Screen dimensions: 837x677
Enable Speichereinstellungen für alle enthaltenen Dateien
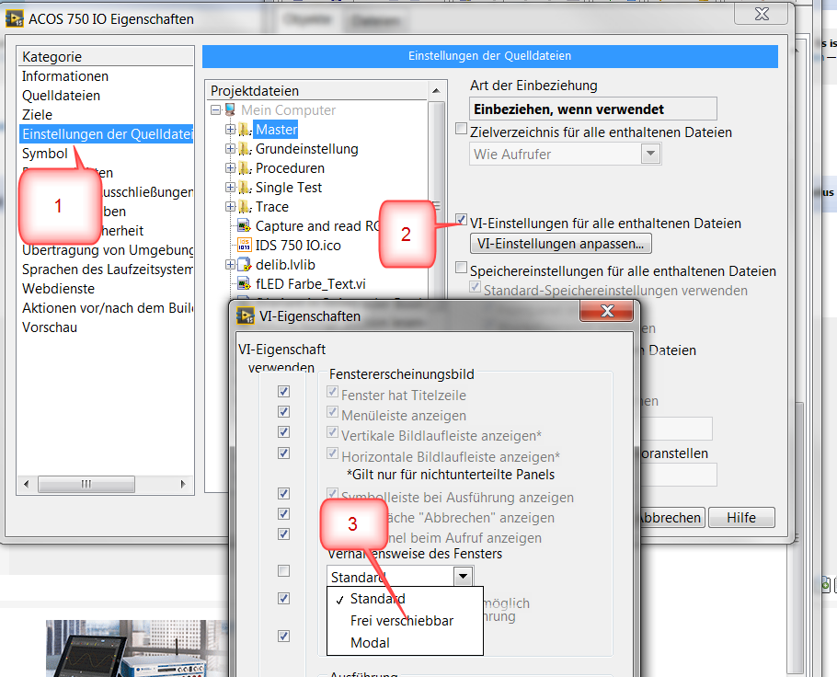pyautogui.click(x=461, y=268)
